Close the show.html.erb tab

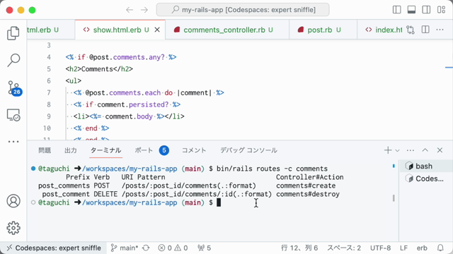click(157, 30)
